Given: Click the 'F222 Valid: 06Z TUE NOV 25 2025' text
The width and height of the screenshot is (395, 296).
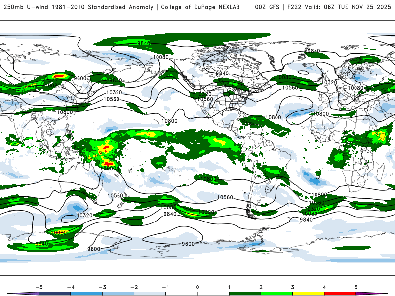Looking at the screenshot, I should 339,7.
